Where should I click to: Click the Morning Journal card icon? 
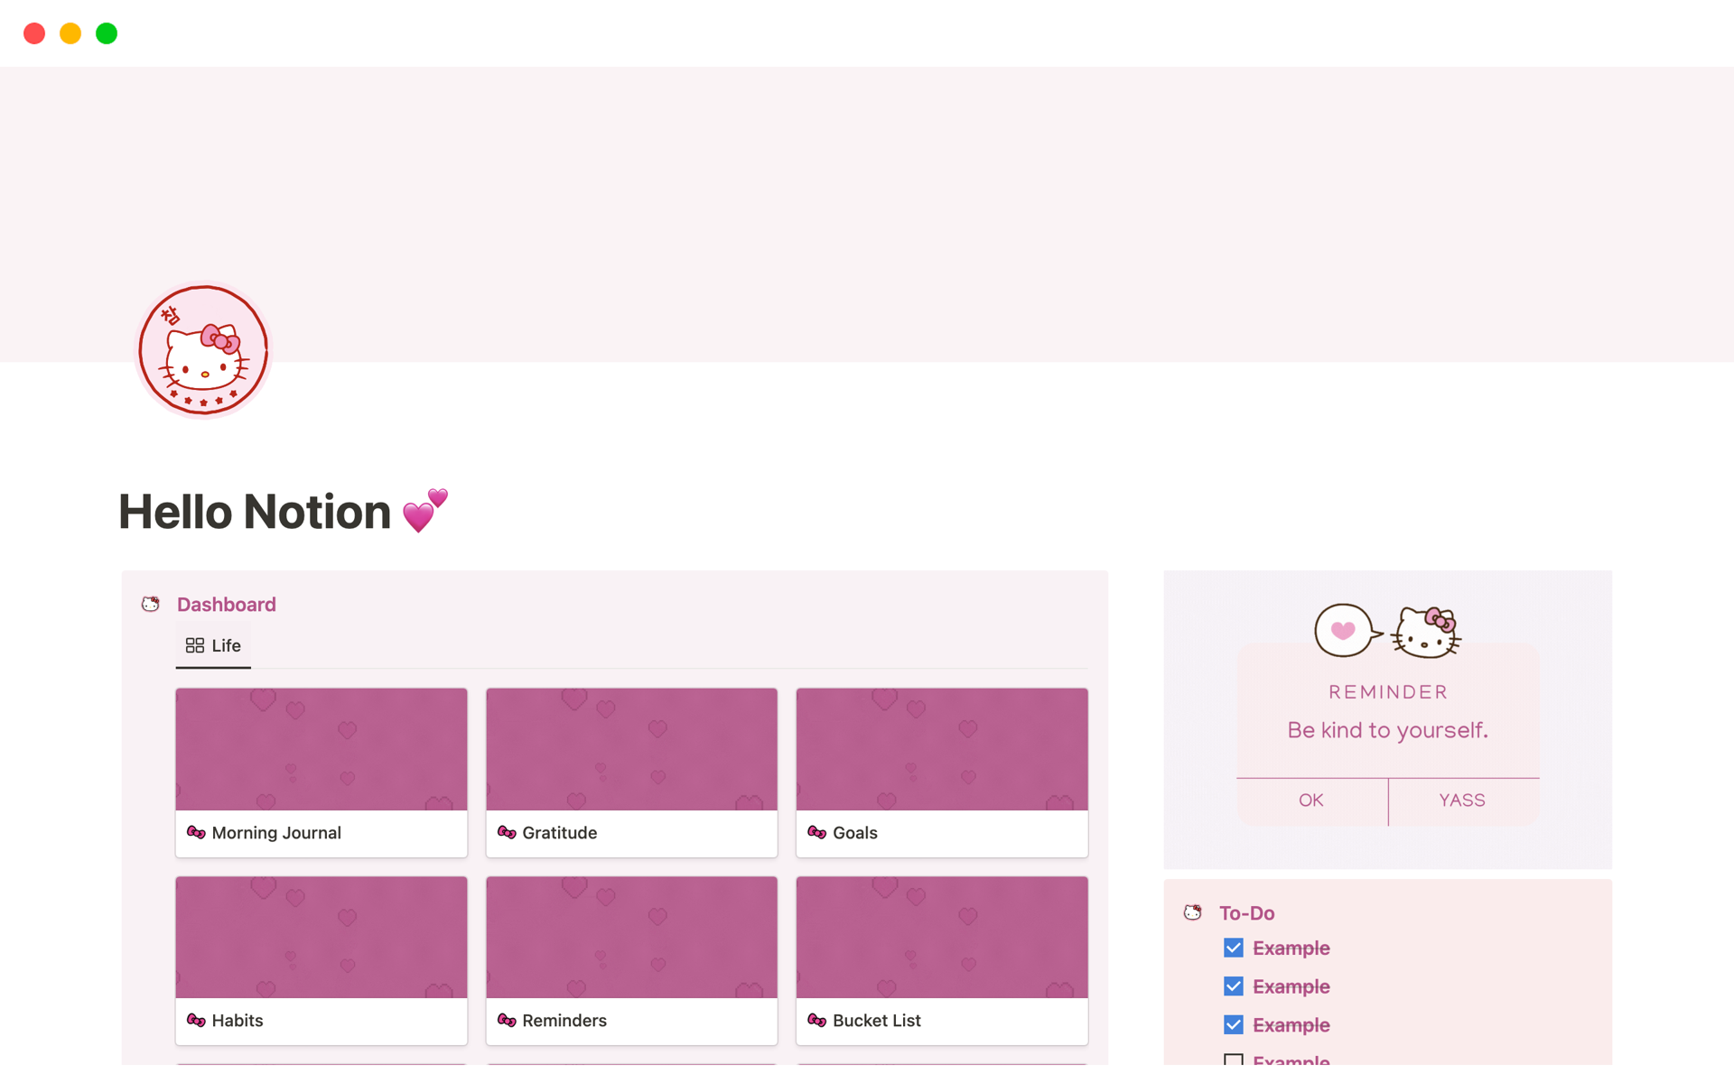[x=197, y=832]
